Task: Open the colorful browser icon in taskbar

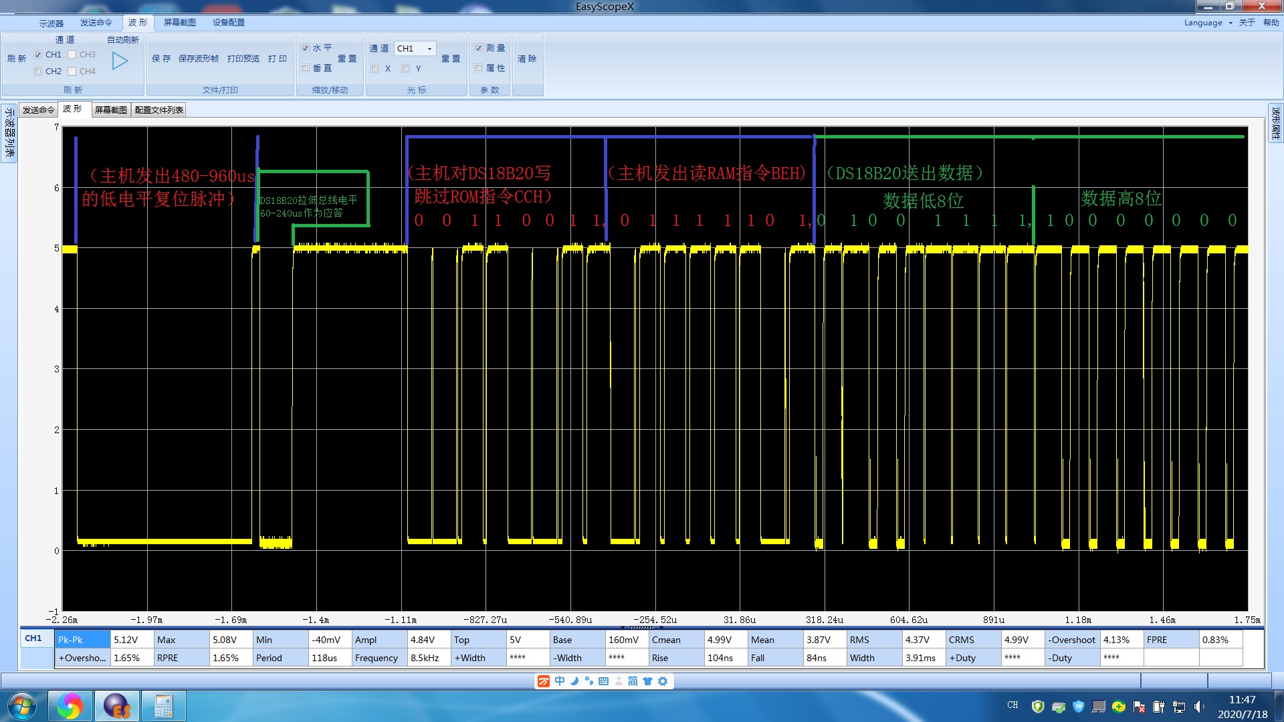Action: tap(70, 706)
